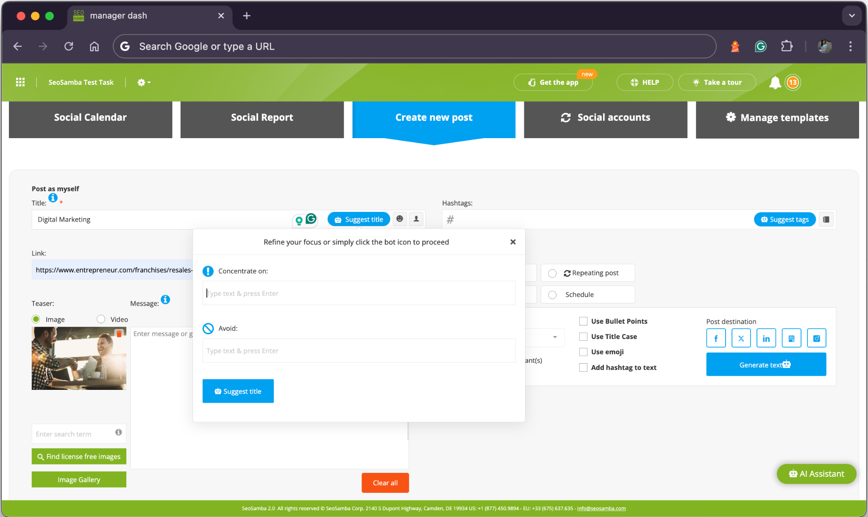Toggle Use Title Case checkbox
This screenshot has height=517, width=868.
[x=583, y=336]
